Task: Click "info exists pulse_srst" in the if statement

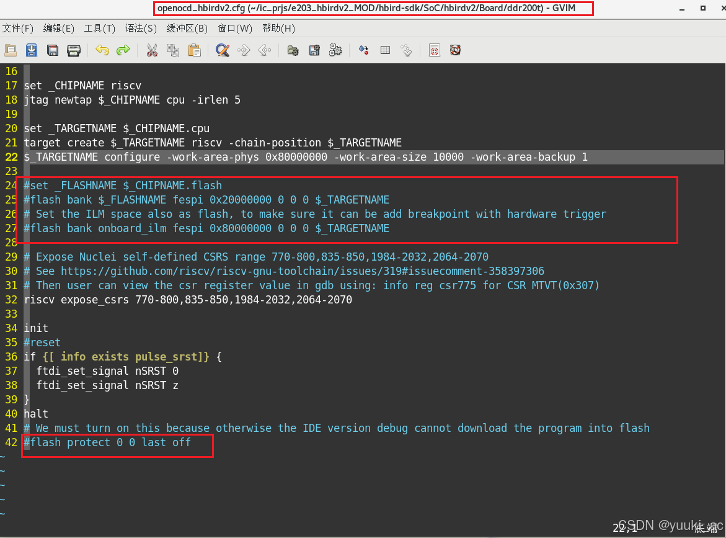Action: pyautogui.click(x=129, y=357)
